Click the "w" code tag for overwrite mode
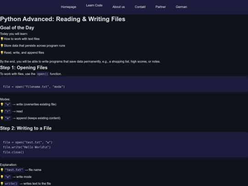 [x=8, y=104]
